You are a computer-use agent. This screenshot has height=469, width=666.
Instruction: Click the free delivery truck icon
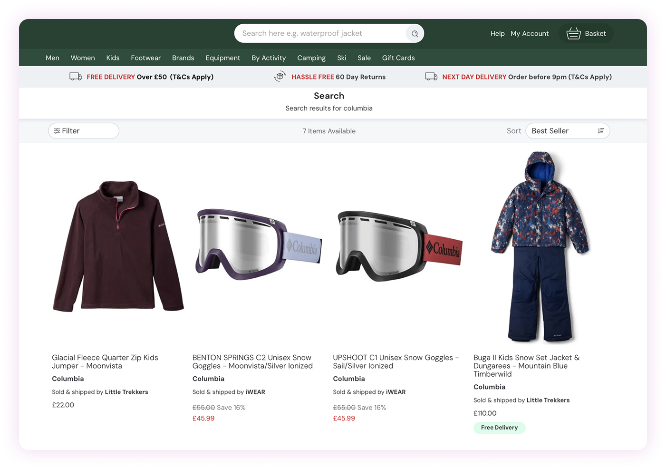pos(76,77)
